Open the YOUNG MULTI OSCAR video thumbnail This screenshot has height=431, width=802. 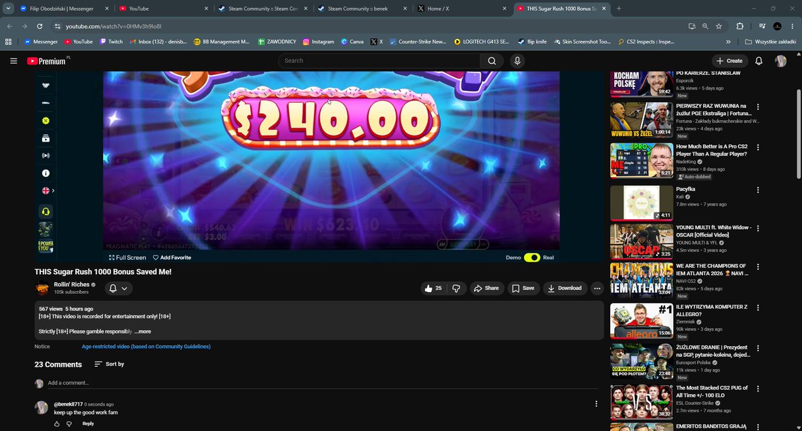tap(641, 241)
